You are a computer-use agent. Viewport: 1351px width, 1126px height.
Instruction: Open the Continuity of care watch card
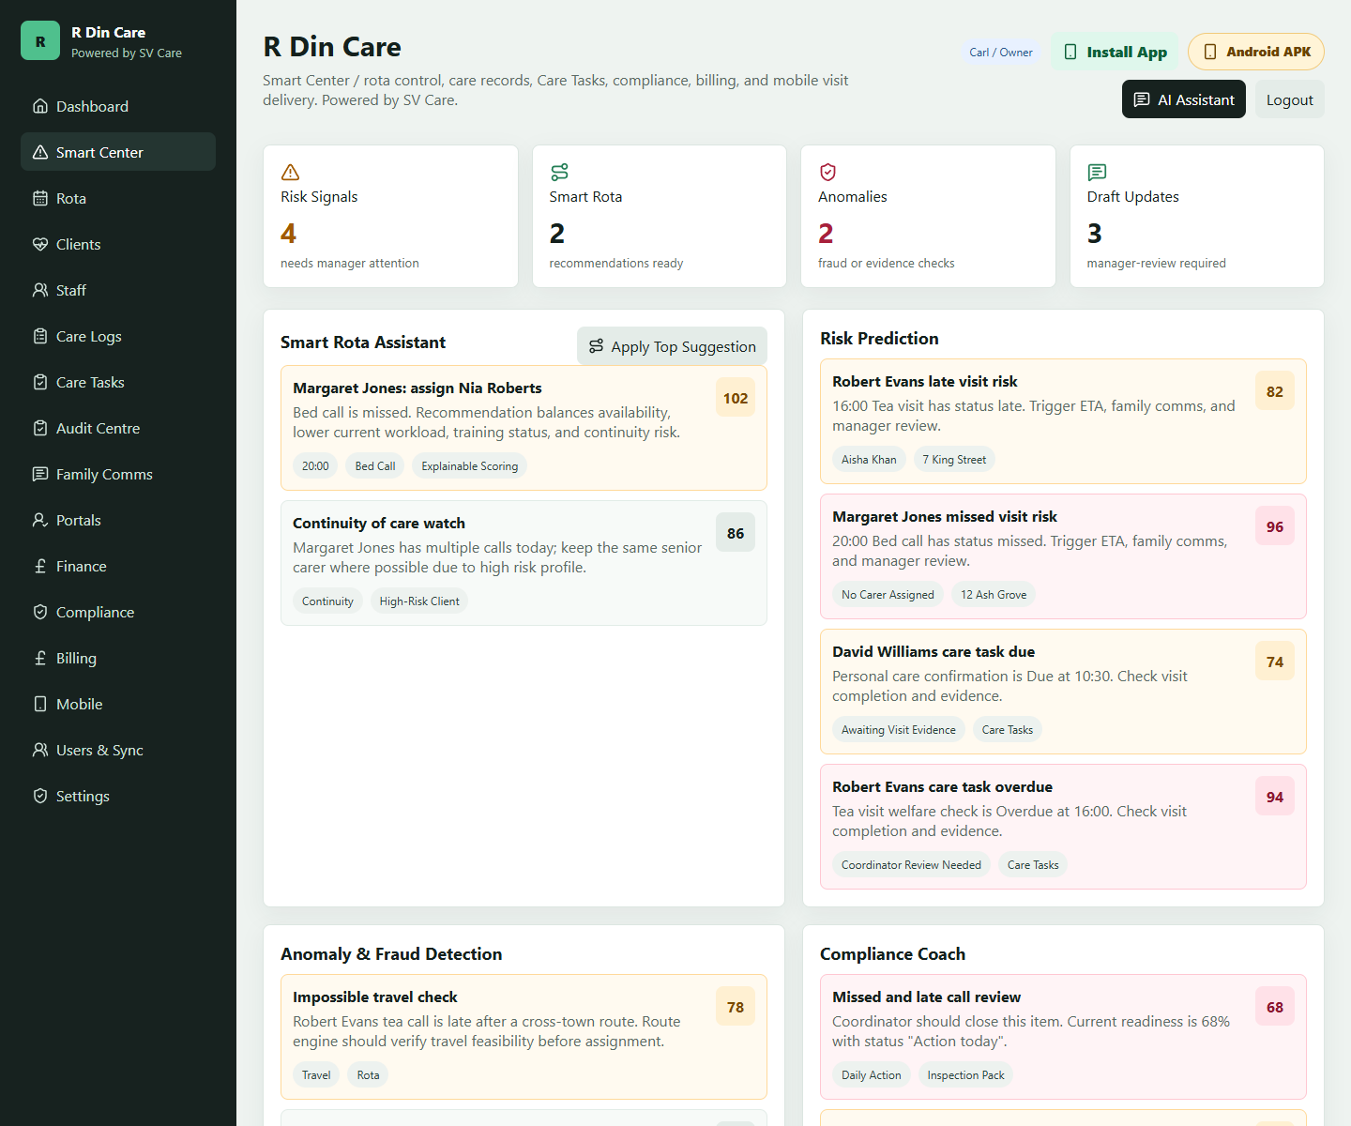(524, 563)
